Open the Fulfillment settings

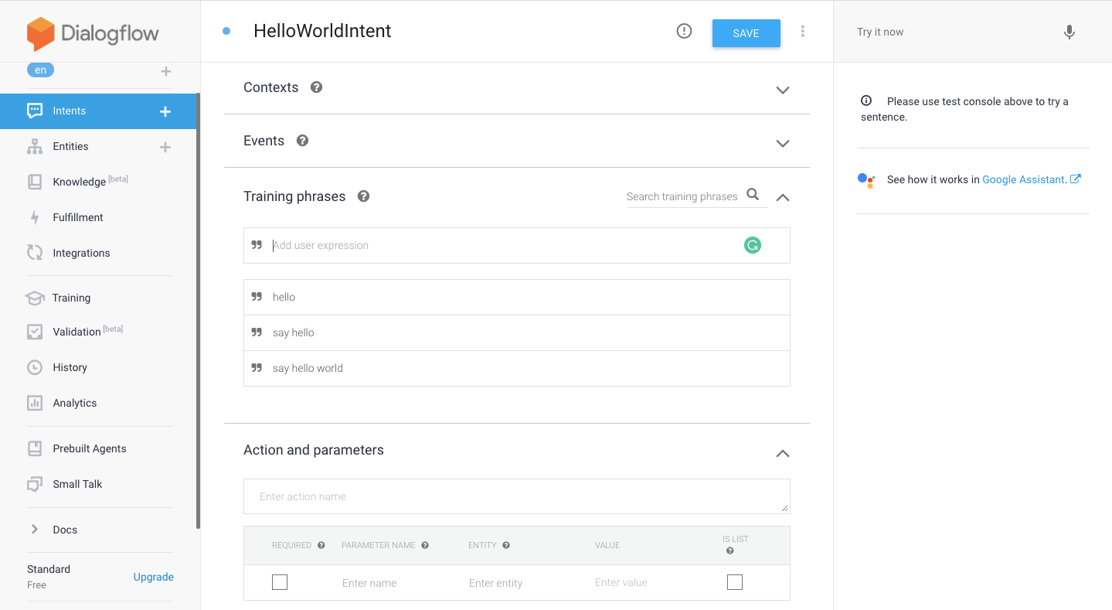[x=78, y=217]
